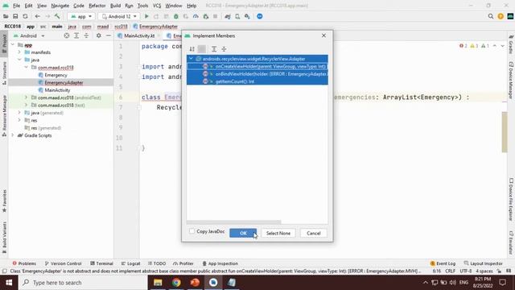515x290 pixels.
Task: Click the errors count indicator in editor
Action: [x=463, y=46]
